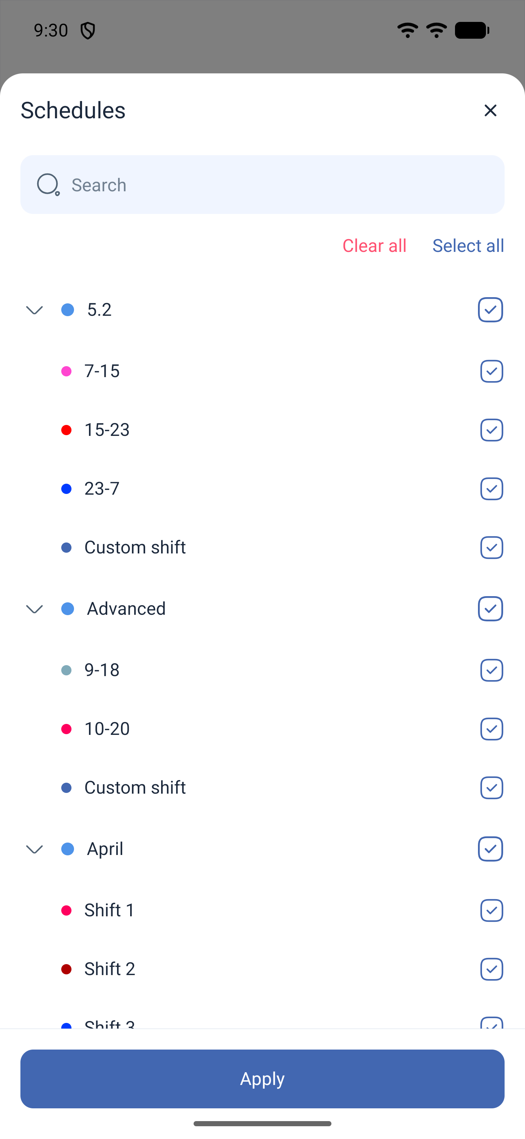Toggle the 23-7 shift checkbox
Viewport: 525px width, 1139px height.
pos(491,488)
